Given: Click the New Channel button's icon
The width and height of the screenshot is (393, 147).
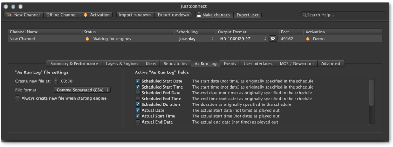Looking at the screenshot, I should 9,15.
